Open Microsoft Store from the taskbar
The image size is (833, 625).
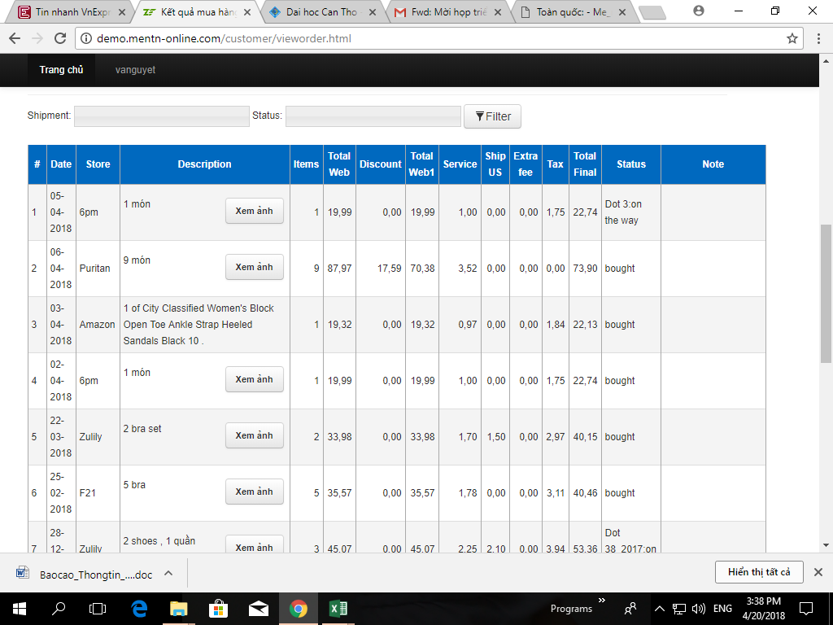[x=218, y=609]
